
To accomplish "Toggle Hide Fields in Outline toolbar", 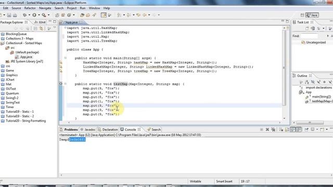I will pyautogui.click(x=313, y=82).
